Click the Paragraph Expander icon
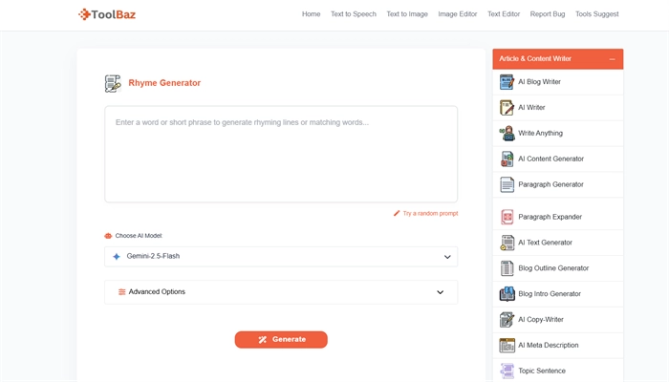 (507, 217)
